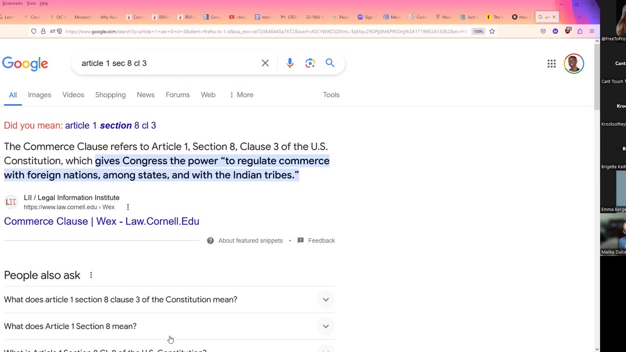Viewport: 626px width, 352px height.
Task: Open the search Tools options
Action: click(331, 95)
